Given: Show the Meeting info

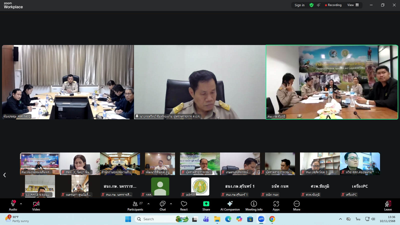Looking at the screenshot, I should [254, 205].
